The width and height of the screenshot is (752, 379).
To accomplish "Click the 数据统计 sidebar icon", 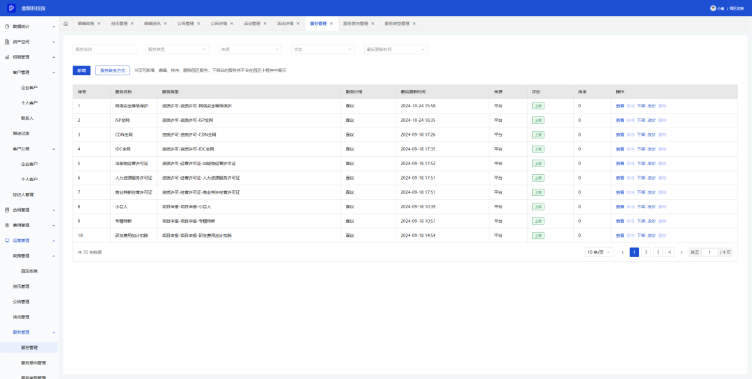I will click(7, 26).
